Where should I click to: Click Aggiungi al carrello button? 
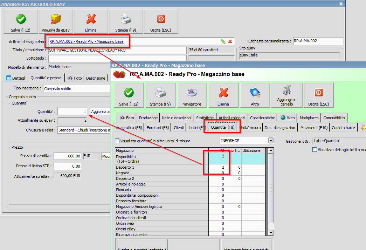pyautogui.click(x=286, y=95)
